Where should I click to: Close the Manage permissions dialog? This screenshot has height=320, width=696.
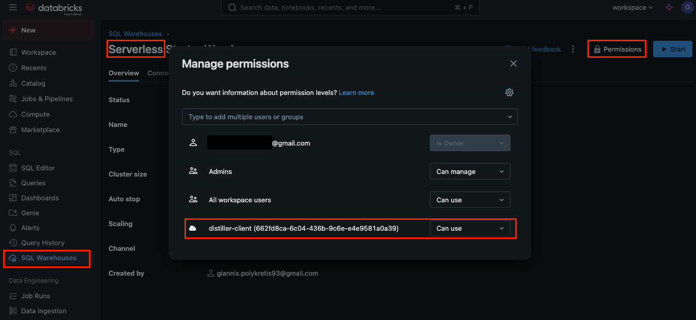point(513,63)
